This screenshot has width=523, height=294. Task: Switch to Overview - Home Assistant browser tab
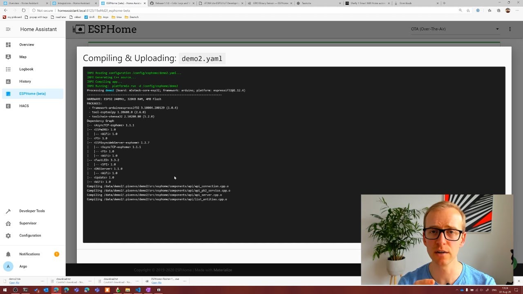pyautogui.click(x=26, y=3)
